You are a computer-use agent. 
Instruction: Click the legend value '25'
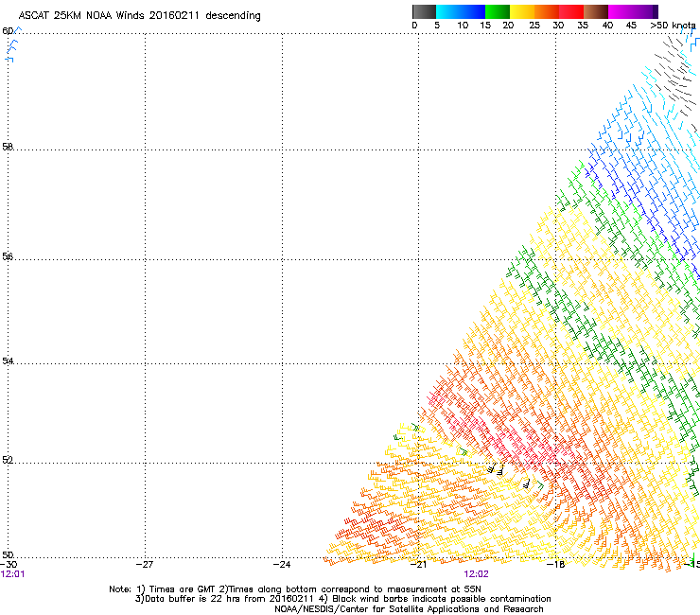[534, 26]
